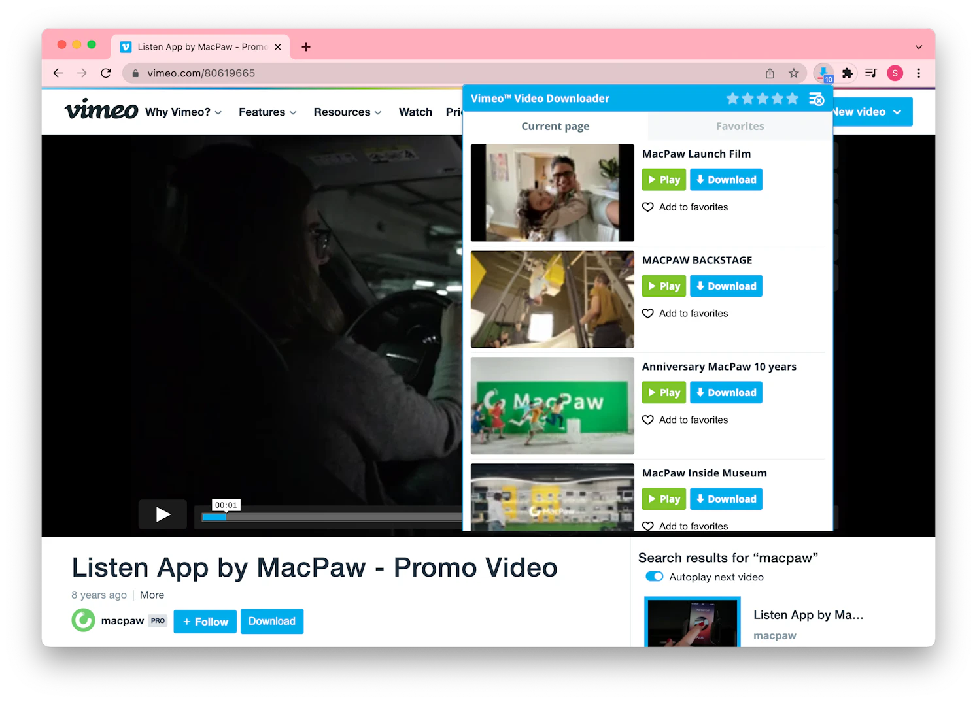Click the More link under the title
Viewport: 977px width, 702px height.
pyautogui.click(x=152, y=595)
